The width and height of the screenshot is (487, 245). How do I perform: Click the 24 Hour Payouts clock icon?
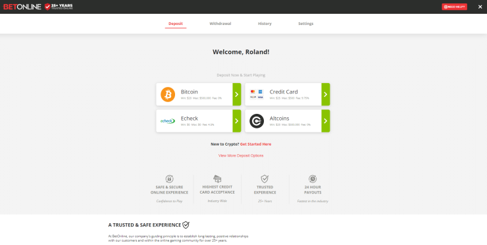[313, 178]
